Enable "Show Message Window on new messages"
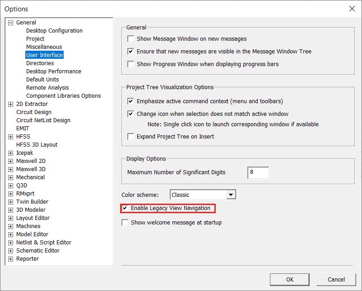This screenshot has height=291, width=362. pyautogui.click(x=131, y=39)
